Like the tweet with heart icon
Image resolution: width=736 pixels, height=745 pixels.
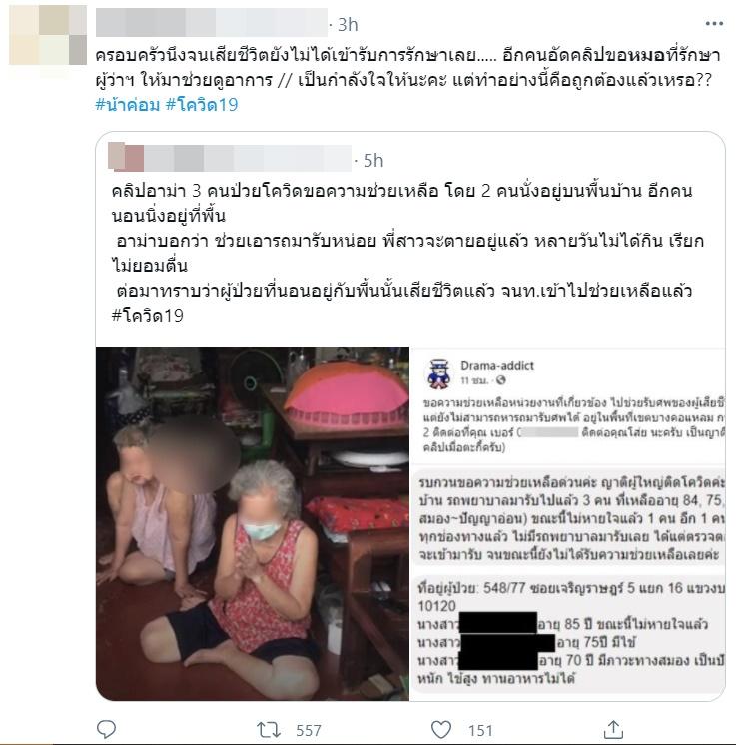pos(441,729)
